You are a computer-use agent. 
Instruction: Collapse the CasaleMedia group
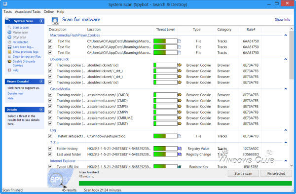click(x=286, y=89)
